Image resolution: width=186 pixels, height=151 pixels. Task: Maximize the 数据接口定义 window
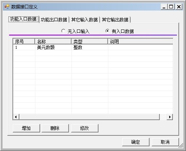(x=171, y=7)
